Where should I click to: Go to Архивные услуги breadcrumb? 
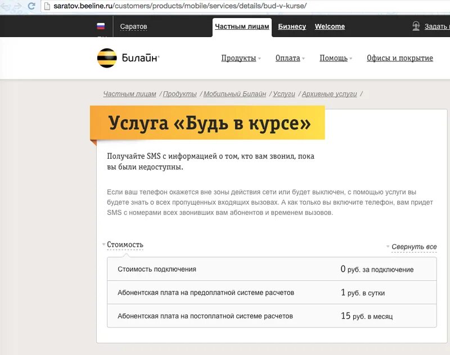point(329,94)
